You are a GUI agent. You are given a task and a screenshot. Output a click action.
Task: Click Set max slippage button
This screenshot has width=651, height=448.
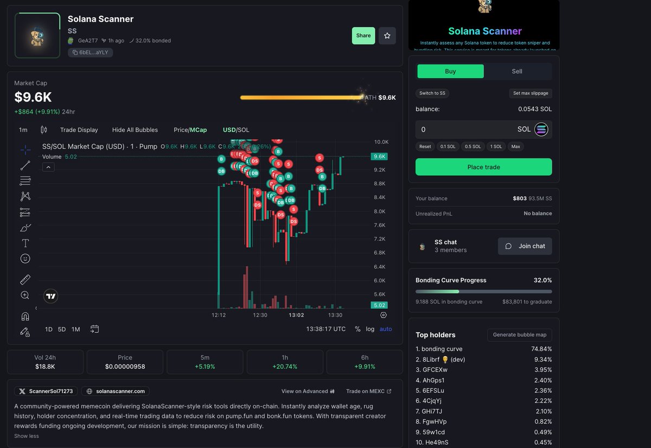(531, 93)
